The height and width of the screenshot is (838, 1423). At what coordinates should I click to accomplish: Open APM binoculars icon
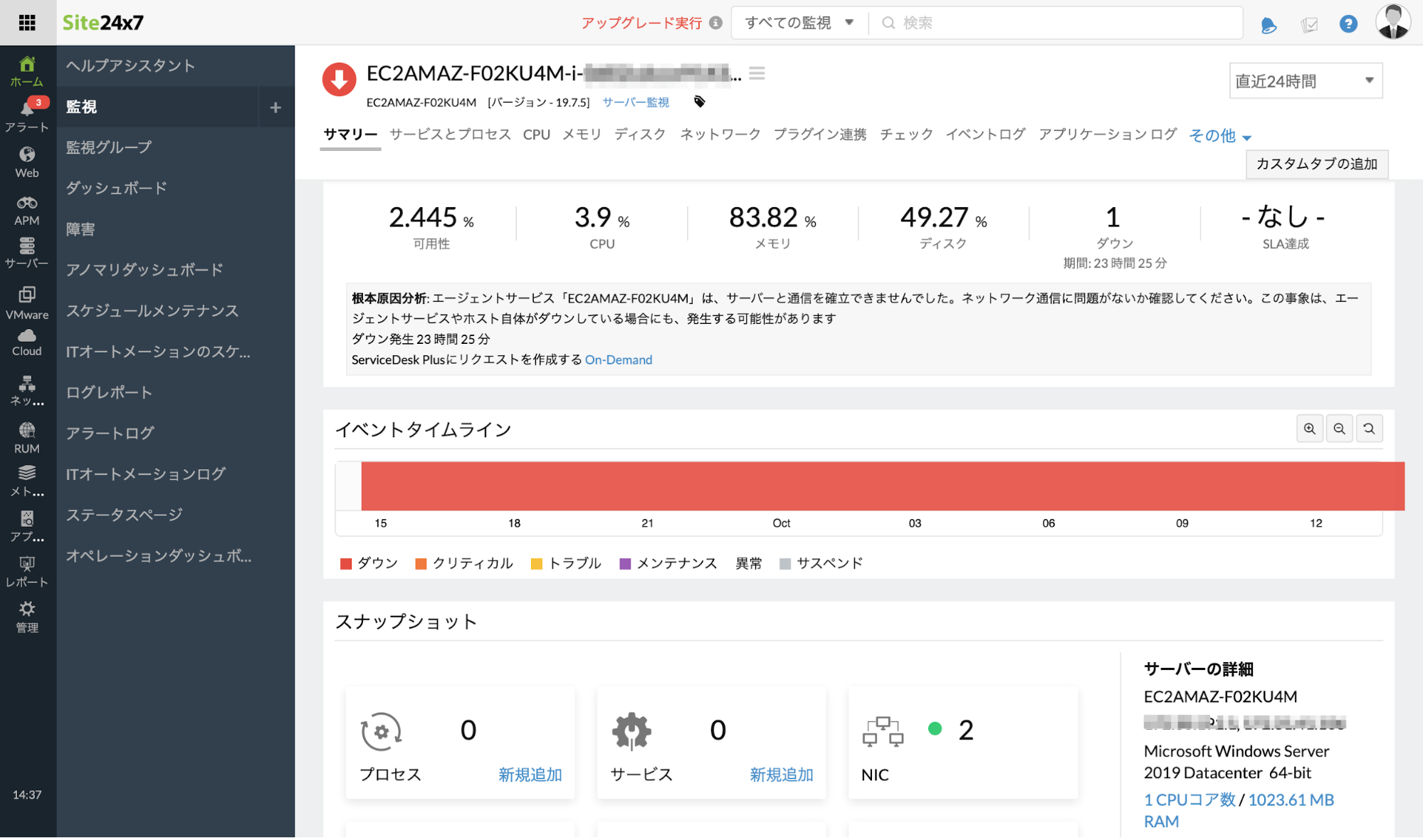click(27, 203)
